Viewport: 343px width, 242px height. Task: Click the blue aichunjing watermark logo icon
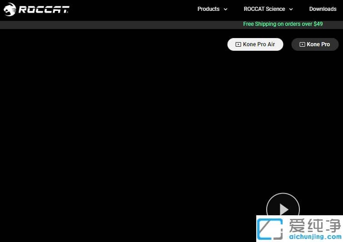[x=270, y=229]
